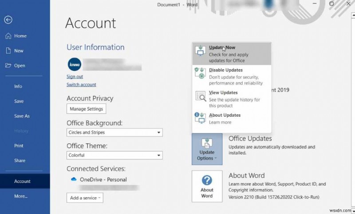Choose Disable Updates from the menu
Viewport: 355px width, 214px height.
[x=232, y=76]
